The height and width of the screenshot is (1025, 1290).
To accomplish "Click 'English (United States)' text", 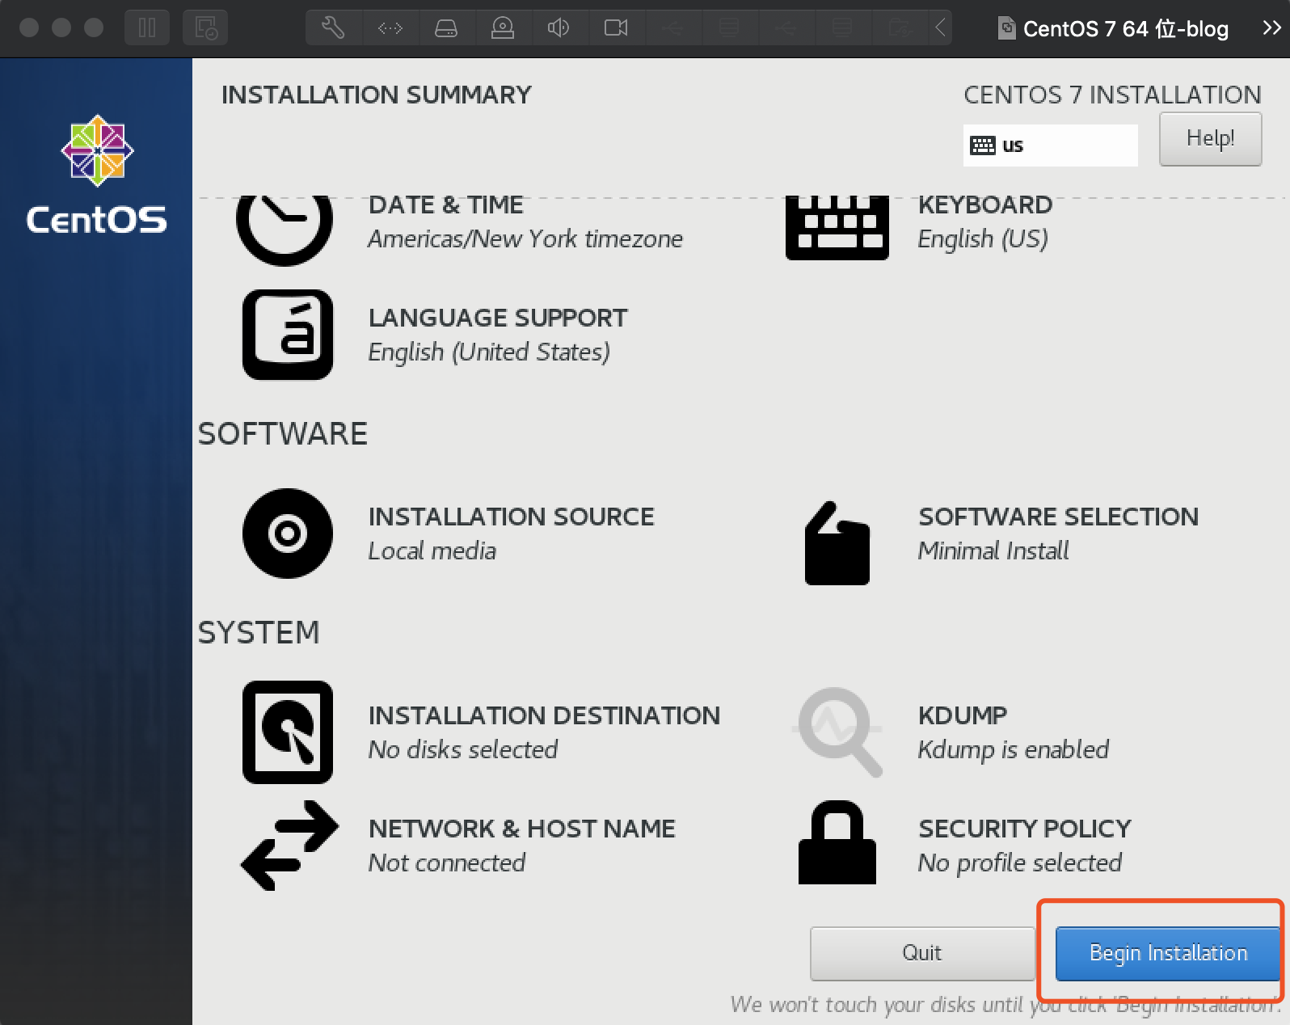I will [489, 352].
